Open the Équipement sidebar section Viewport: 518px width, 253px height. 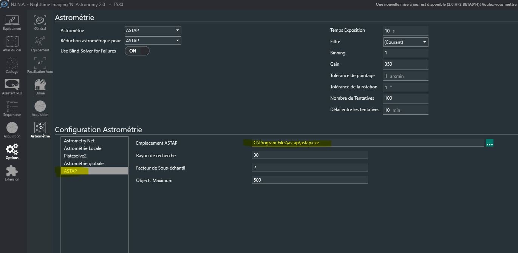(12, 22)
